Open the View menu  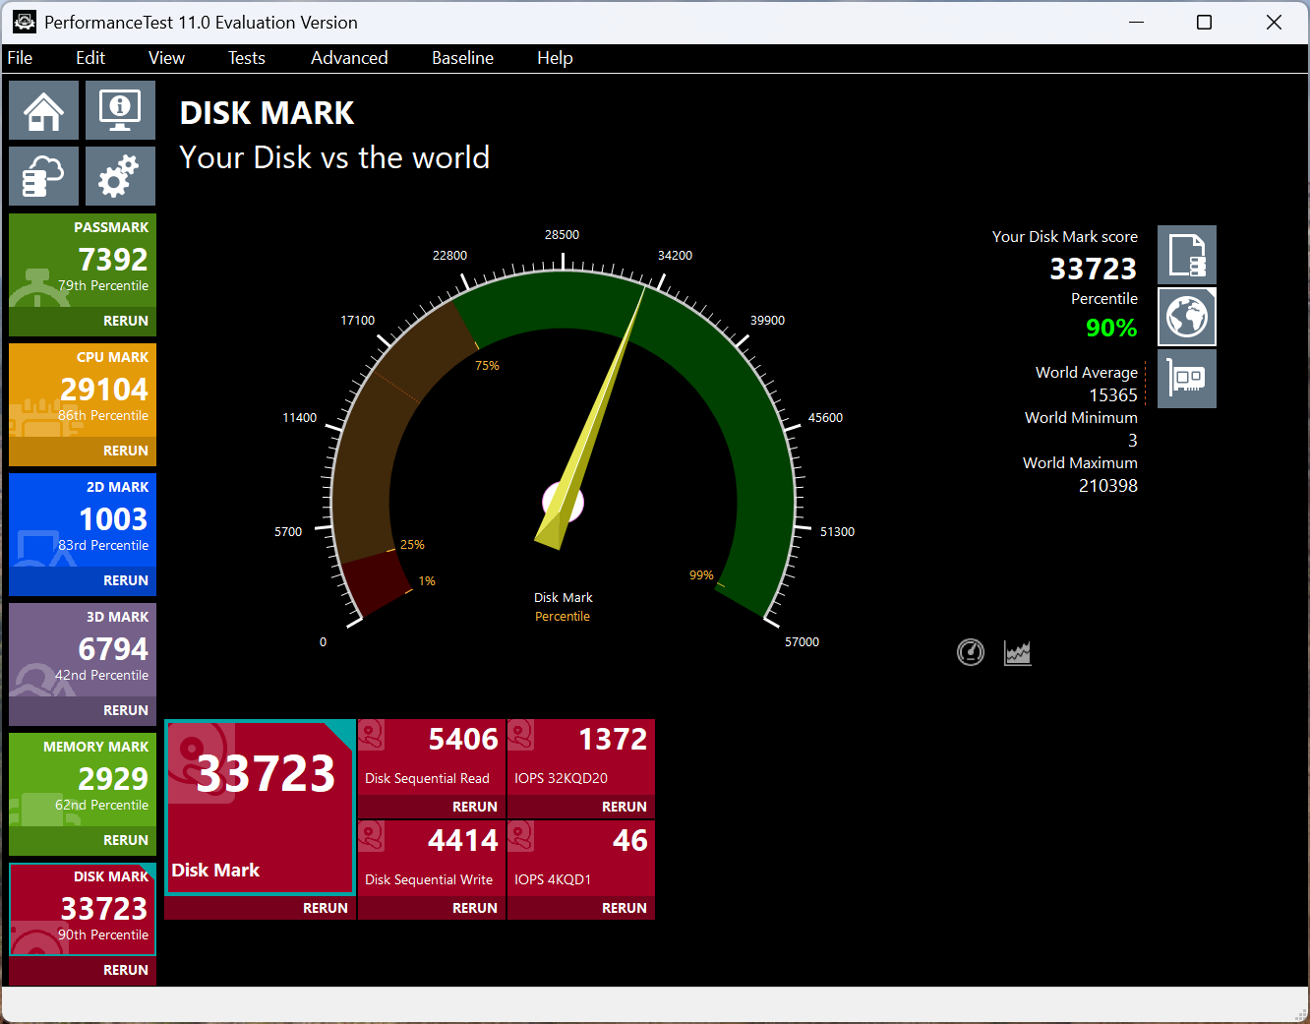coord(166,58)
